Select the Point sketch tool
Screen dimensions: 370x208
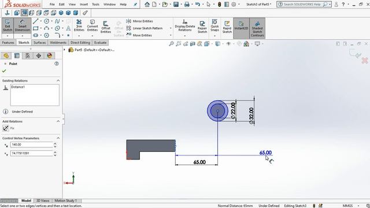pyautogui.click(x=68, y=35)
